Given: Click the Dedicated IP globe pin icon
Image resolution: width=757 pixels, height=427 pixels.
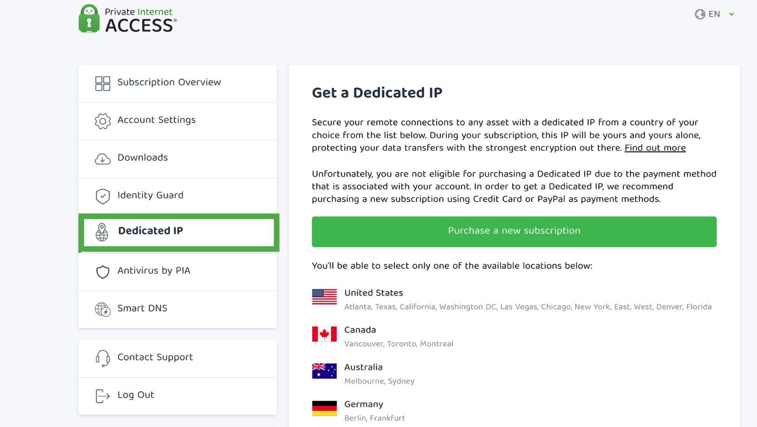Looking at the screenshot, I should coord(102,233).
